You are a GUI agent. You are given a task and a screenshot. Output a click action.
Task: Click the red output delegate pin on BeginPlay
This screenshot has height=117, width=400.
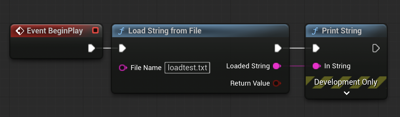[95, 30]
